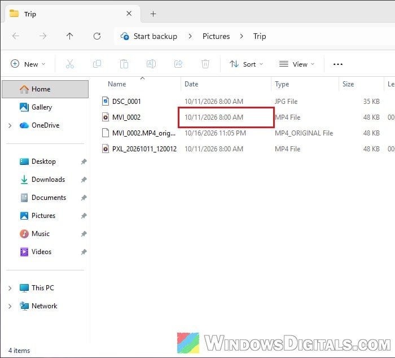Open the New item menu
The image size is (395, 358).
28,64
